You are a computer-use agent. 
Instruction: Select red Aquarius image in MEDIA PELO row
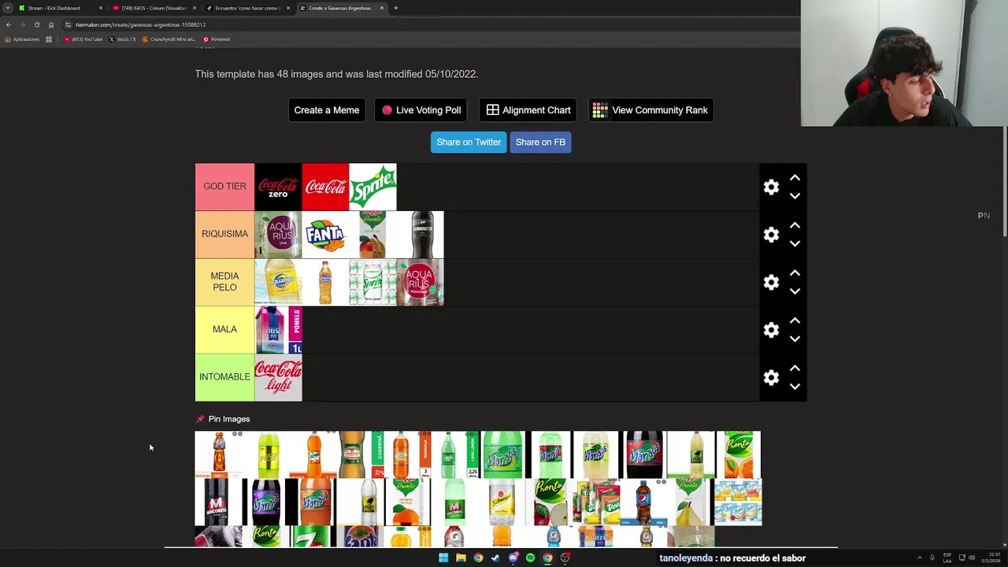[x=420, y=282]
